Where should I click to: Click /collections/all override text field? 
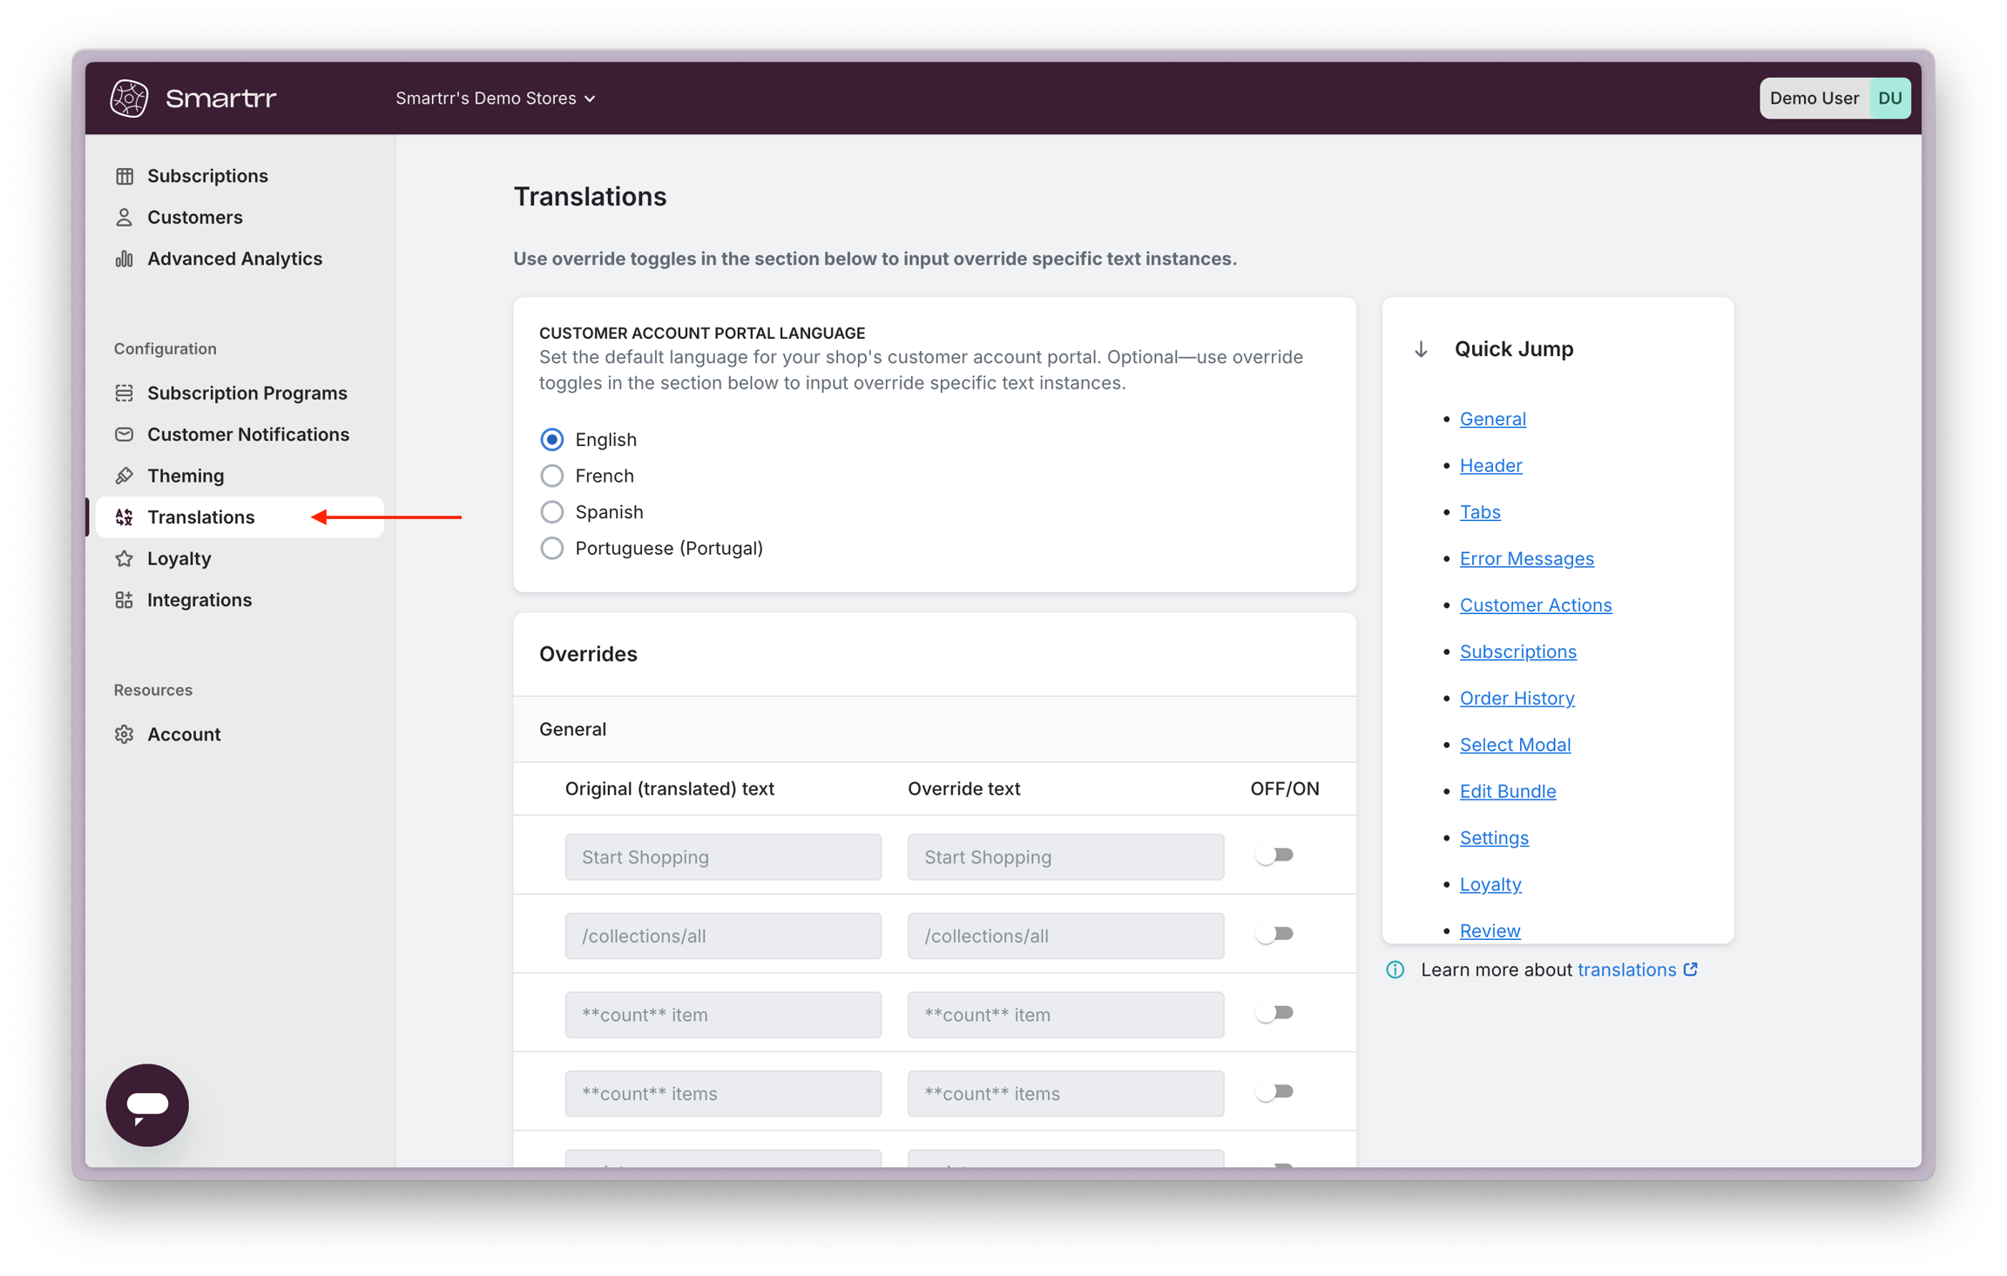click(1065, 935)
